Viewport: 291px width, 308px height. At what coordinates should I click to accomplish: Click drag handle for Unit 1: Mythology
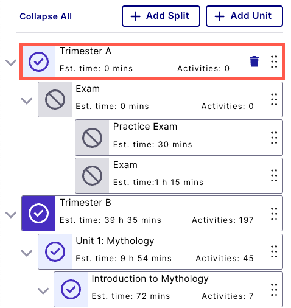(274, 251)
